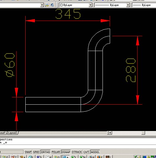
Task: Disable ORTHO mode in status bar
Action: [x=45, y=152]
